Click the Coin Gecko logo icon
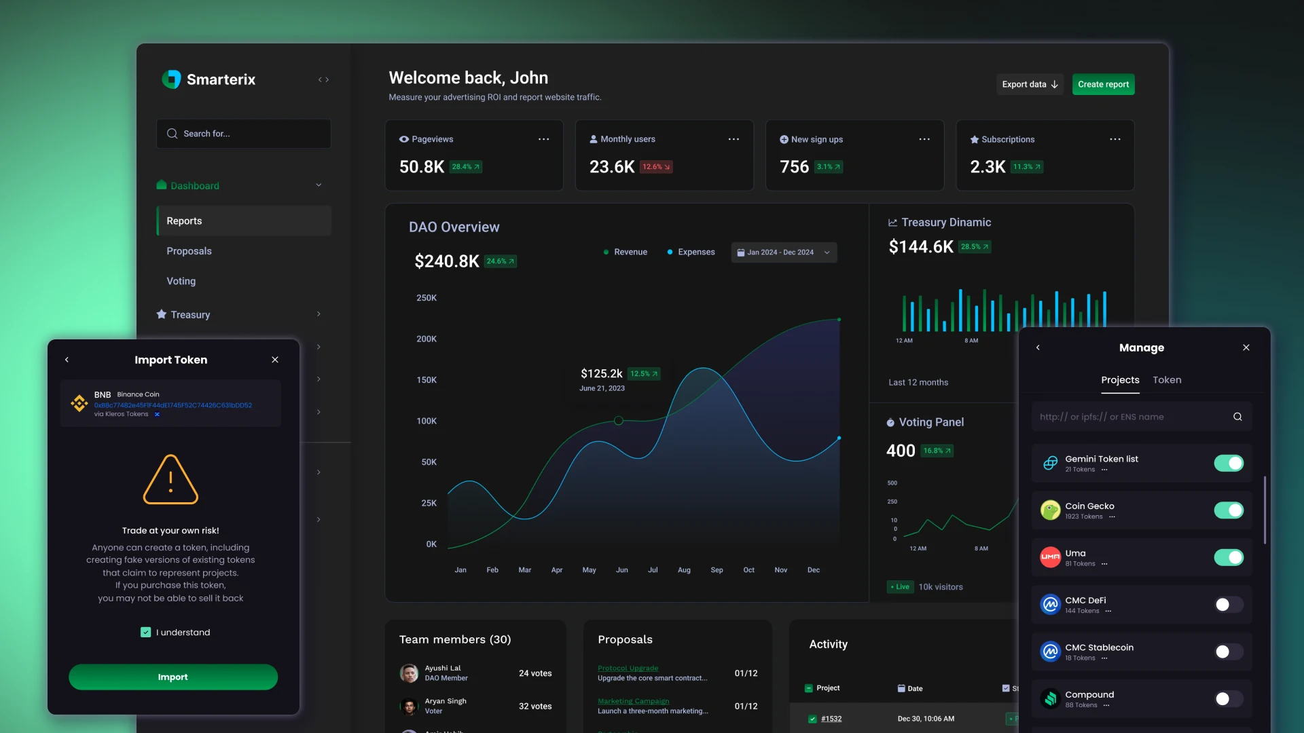 (1050, 510)
